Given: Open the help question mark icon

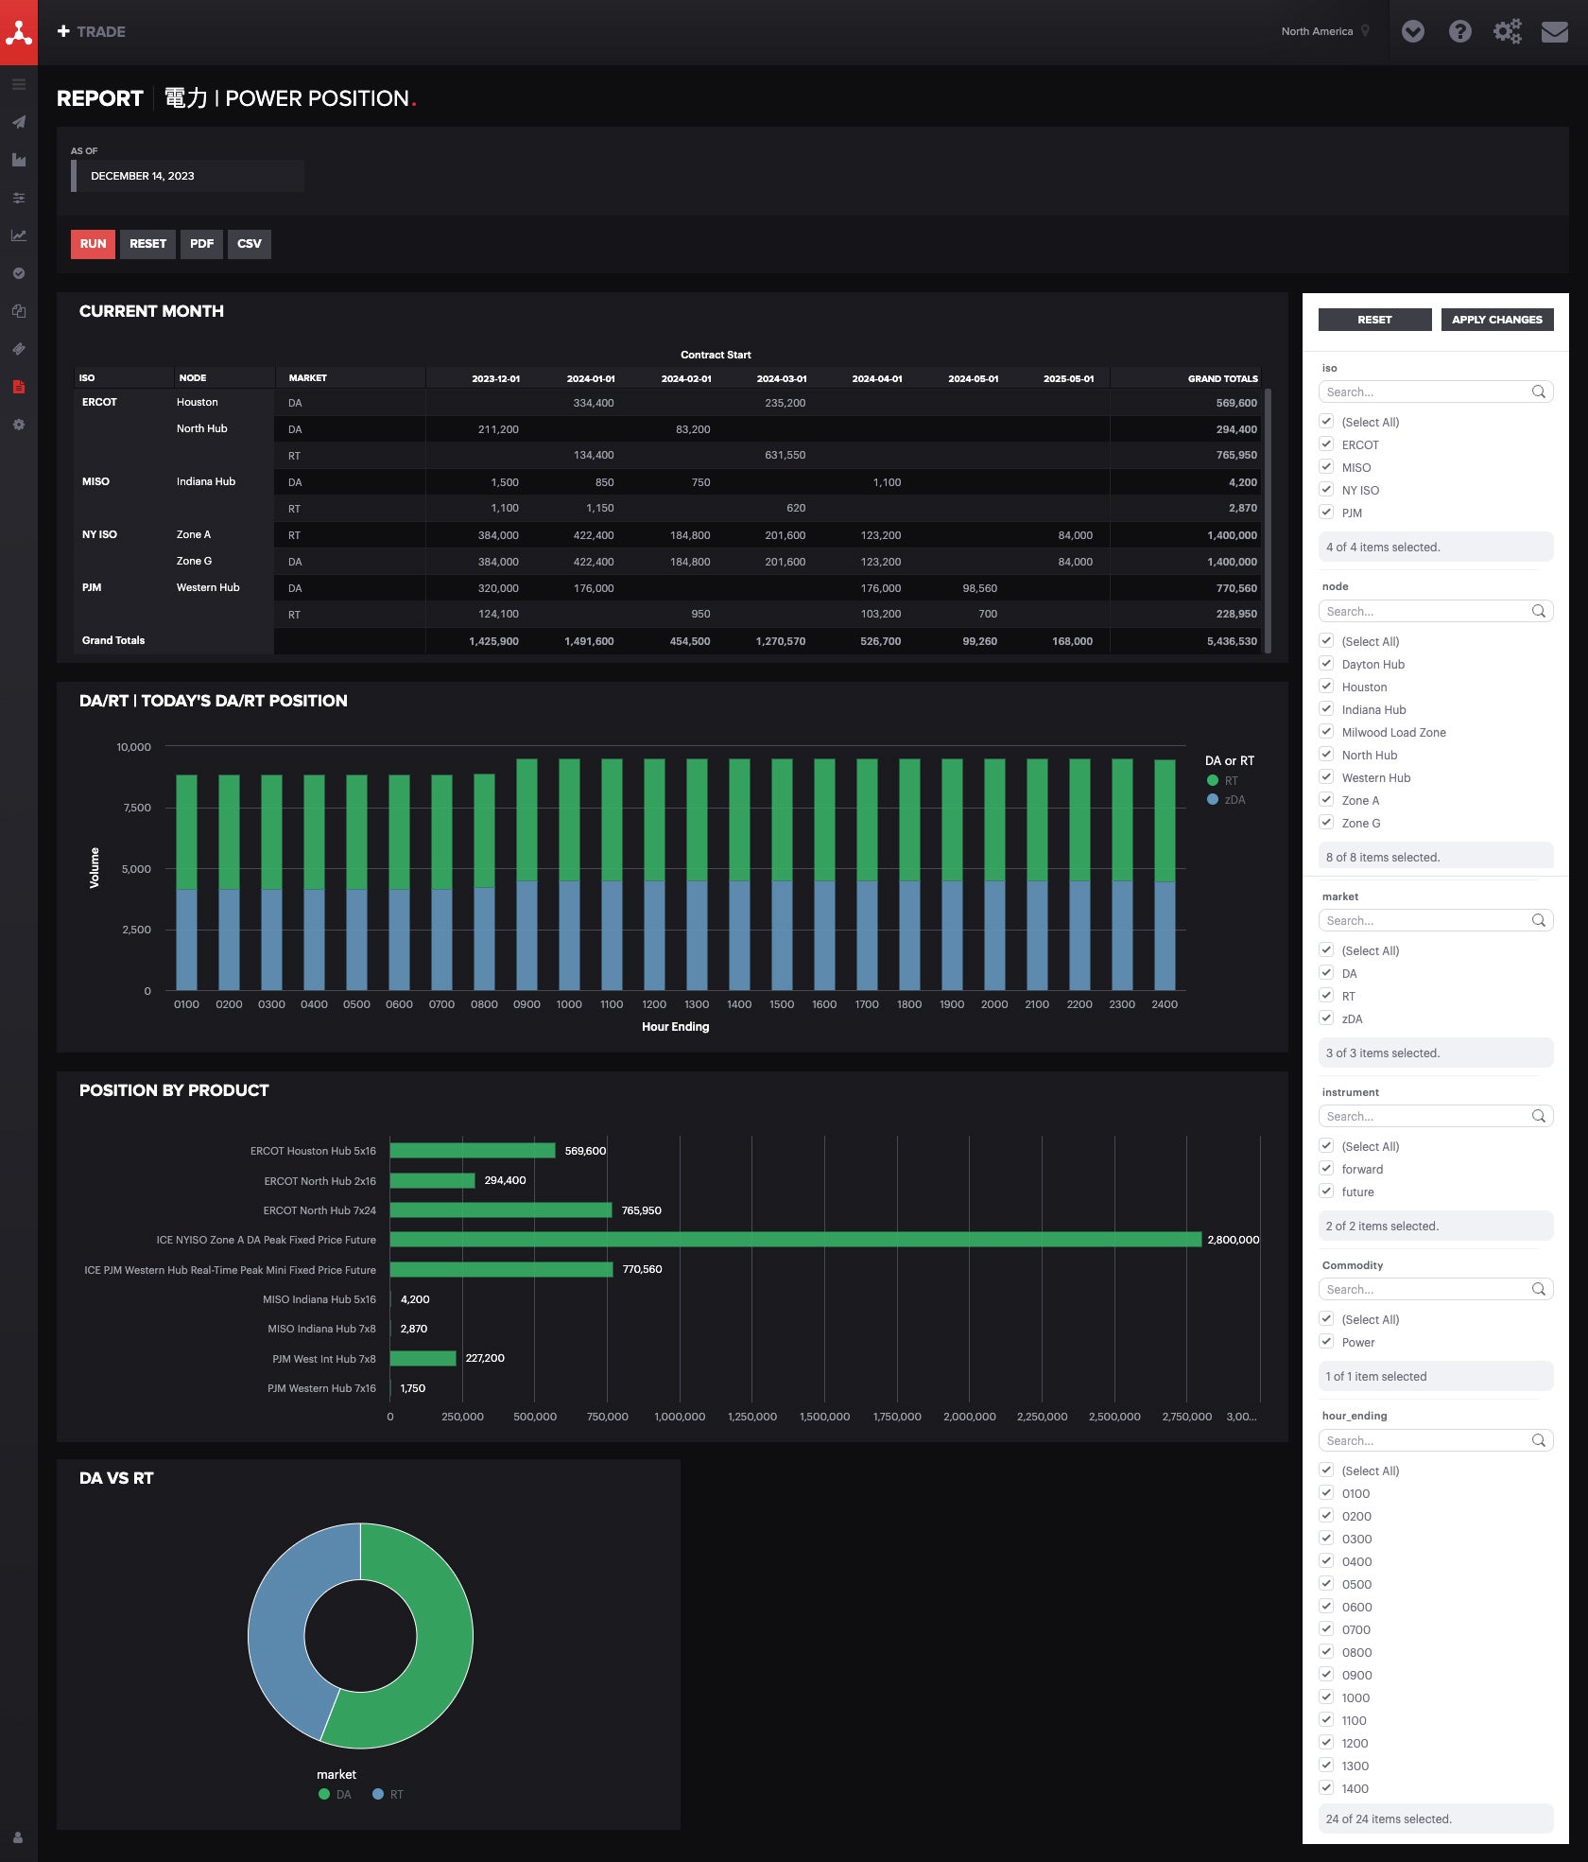Looking at the screenshot, I should point(1460,30).
